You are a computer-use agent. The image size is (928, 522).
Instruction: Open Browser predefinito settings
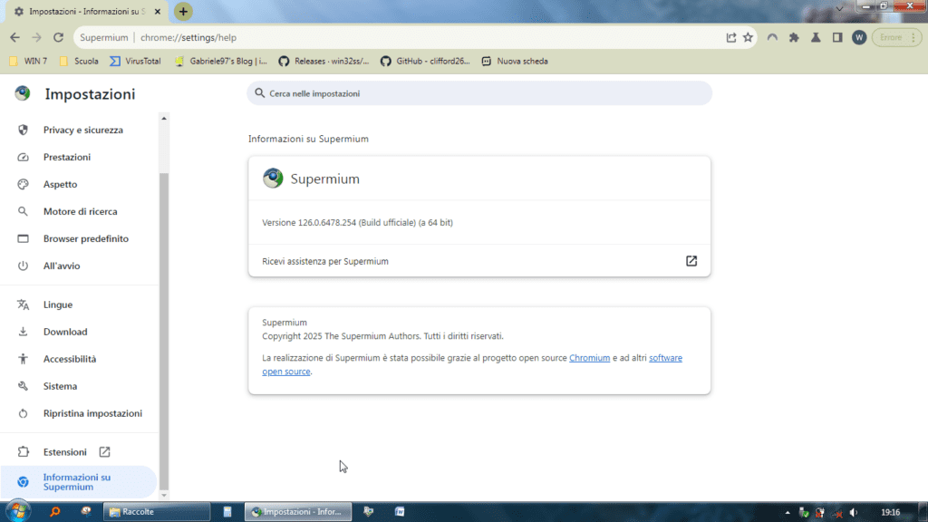tap(80, 238)
